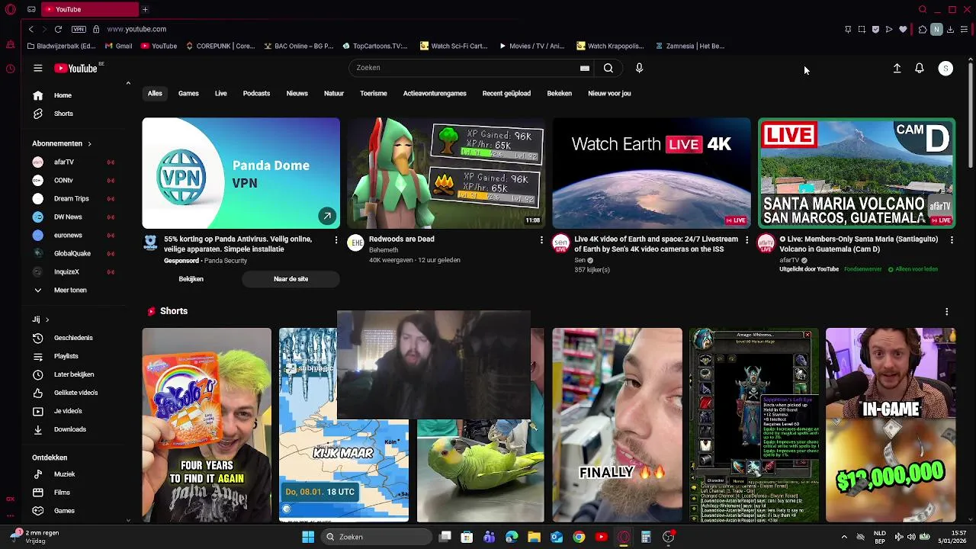Open File Explorer from the taskbar
976x549 pixels.
(534, 537)
